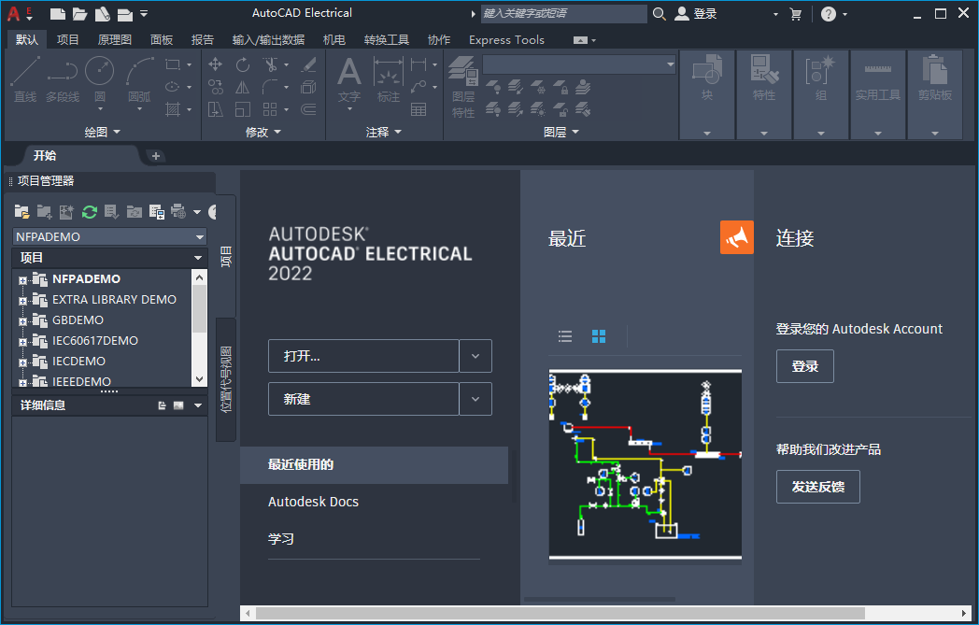Switch to the Express Tools ribbon tab
Viewport: 979px width, 625px height.
pos(506,39)
